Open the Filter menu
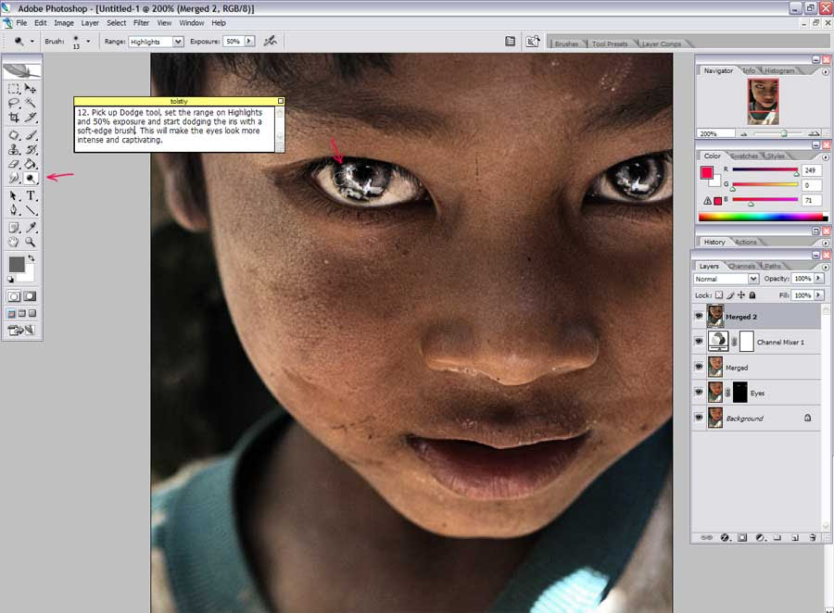The height and width of the screenshot is (613, 834). [141, 23]
